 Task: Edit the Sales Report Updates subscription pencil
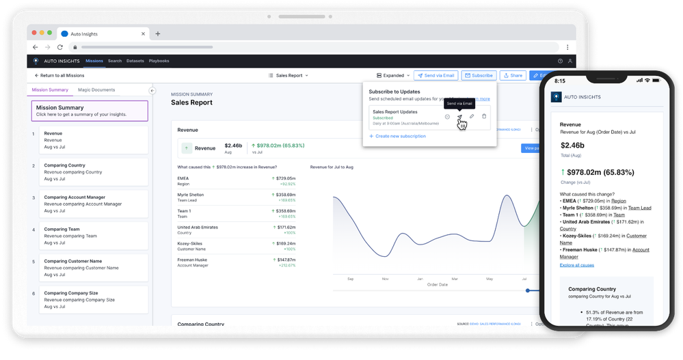point(472,117)
